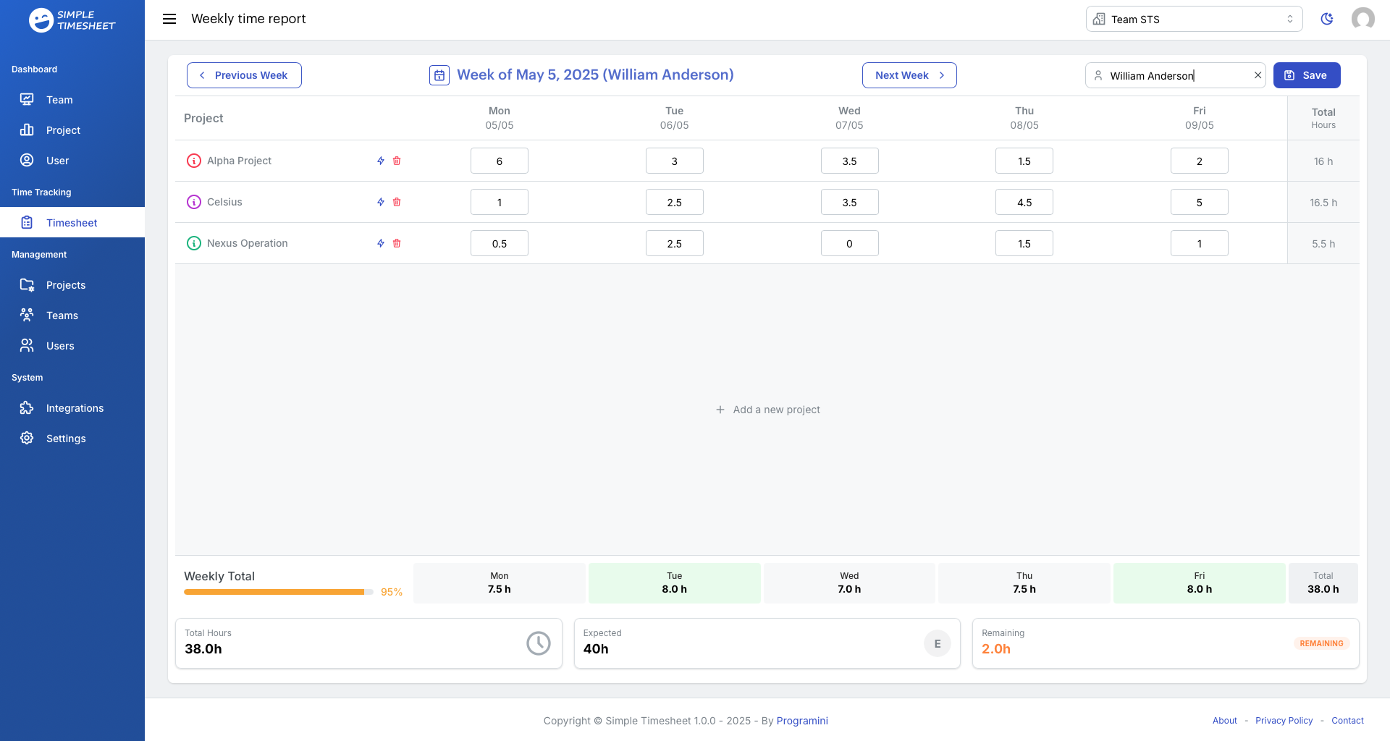
Task: Click the clock icon in Total Hours card
Action: pos(538,643)
